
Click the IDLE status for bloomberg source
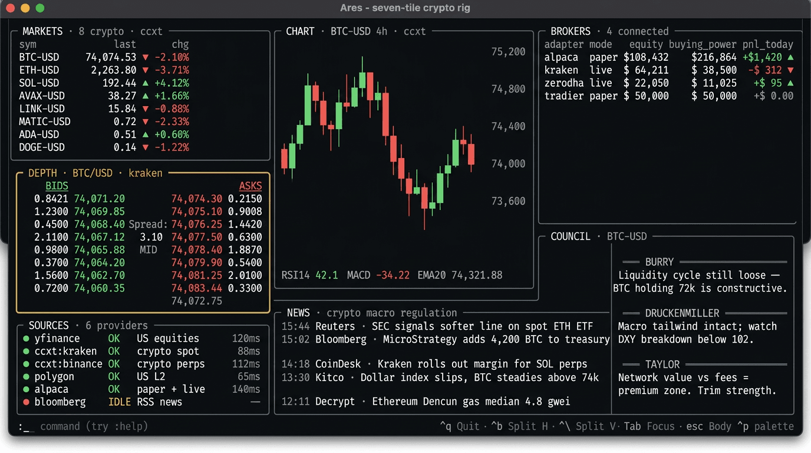(x=120, y=402)
